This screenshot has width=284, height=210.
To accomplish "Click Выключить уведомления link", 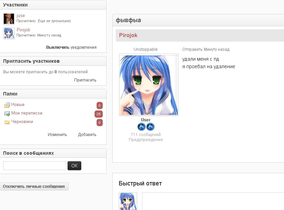I will tap(71, 47).
